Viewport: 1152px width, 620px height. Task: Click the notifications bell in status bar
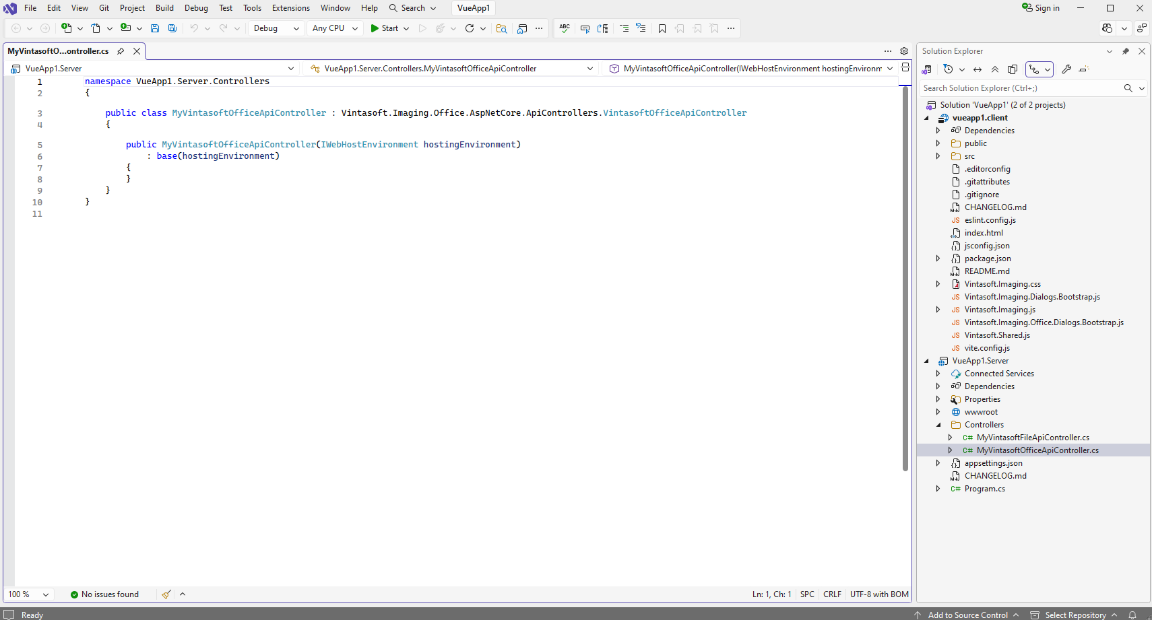1132,615
